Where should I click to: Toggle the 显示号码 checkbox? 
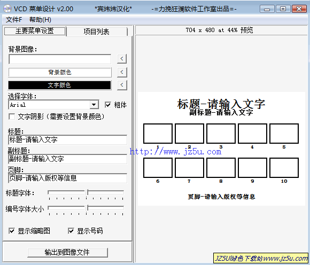71,231
